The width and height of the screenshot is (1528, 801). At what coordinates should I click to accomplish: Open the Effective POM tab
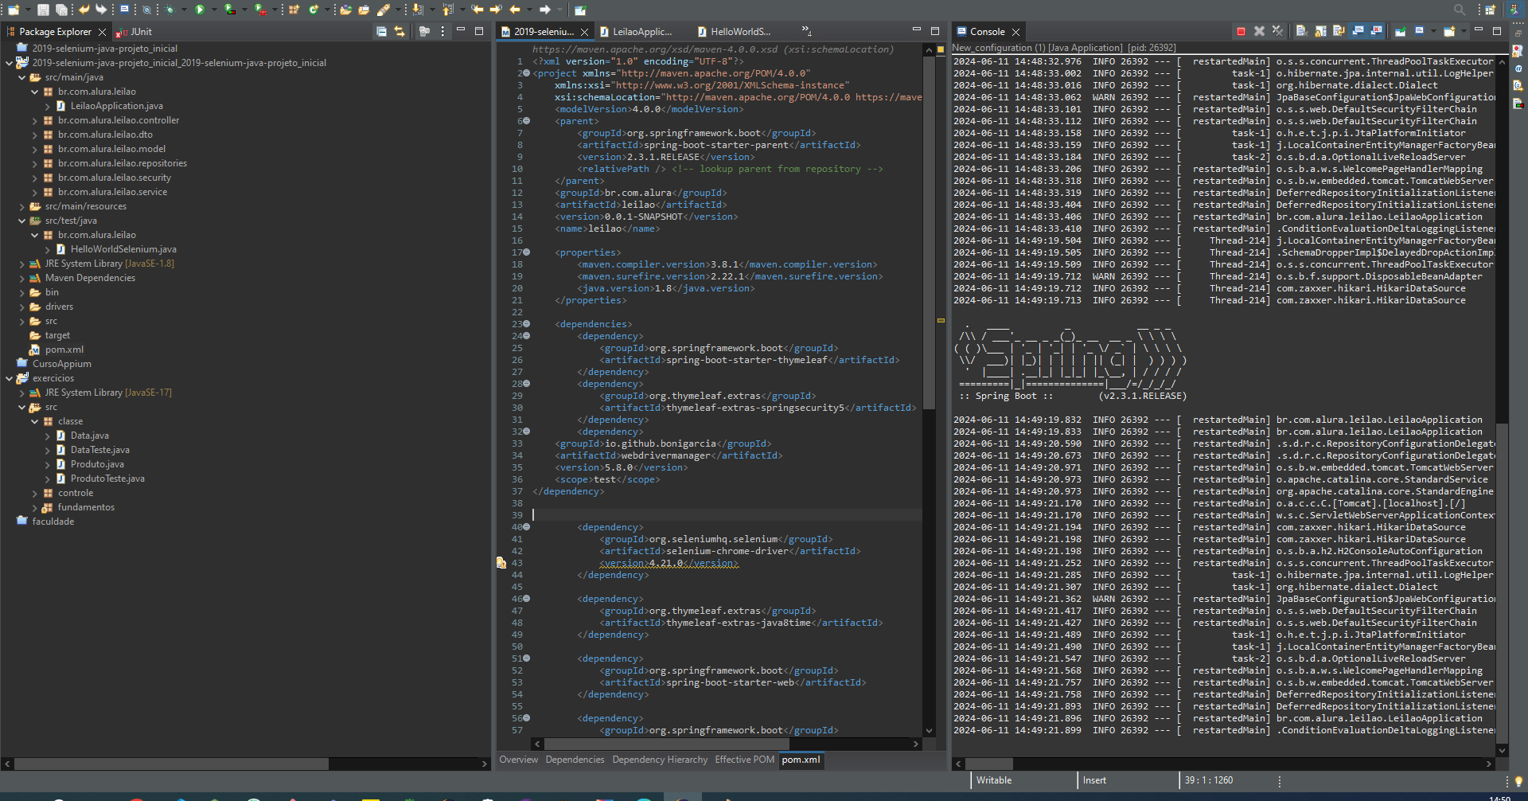744,760
